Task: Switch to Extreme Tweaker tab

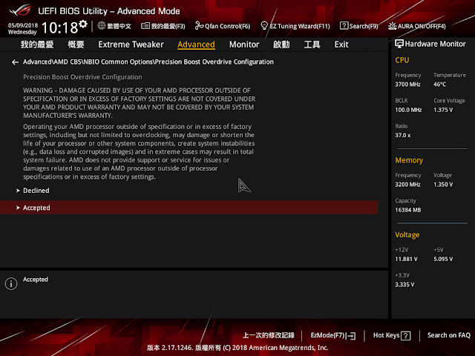Action: [x=131, y=44]
